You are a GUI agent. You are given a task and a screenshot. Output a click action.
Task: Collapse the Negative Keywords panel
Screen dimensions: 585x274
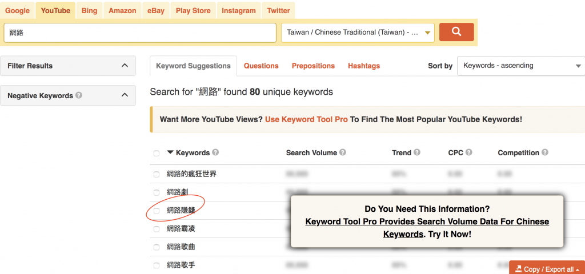click(125, 95)
